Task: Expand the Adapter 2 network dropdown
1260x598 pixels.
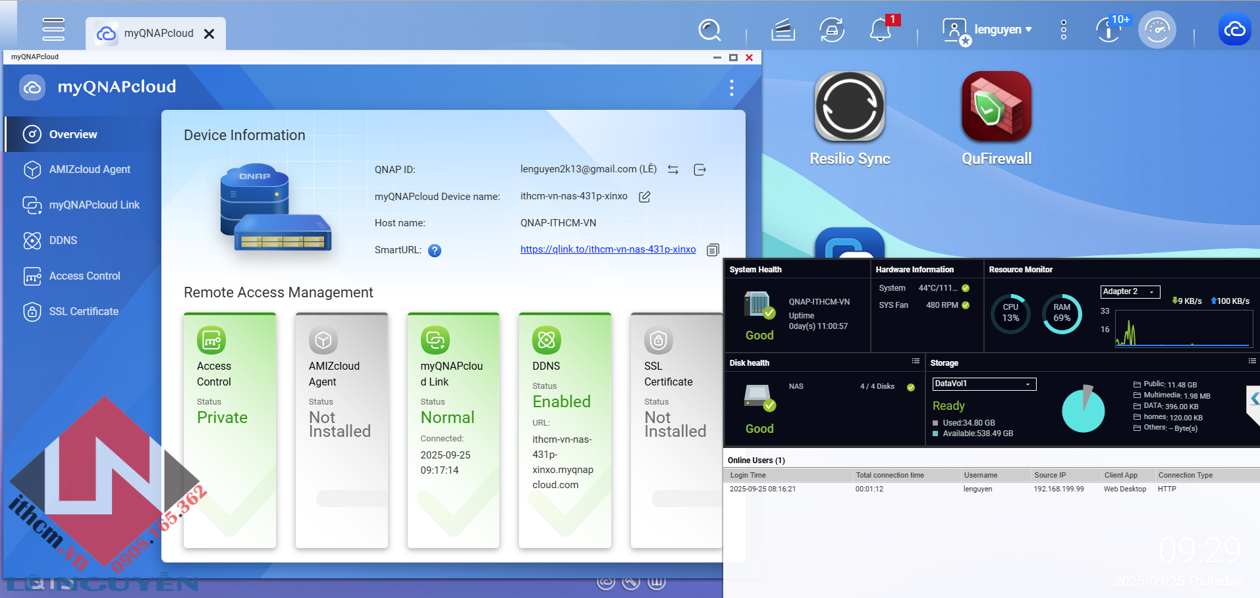Action: 1130,292
